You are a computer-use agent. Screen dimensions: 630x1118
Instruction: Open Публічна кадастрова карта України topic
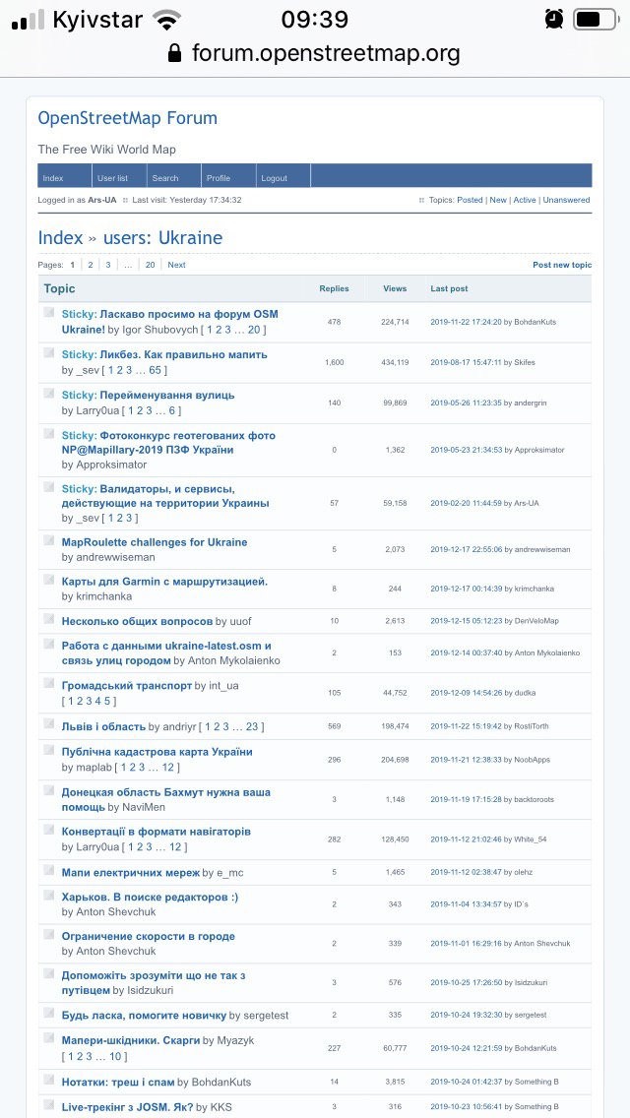click(x=157, y=752)
